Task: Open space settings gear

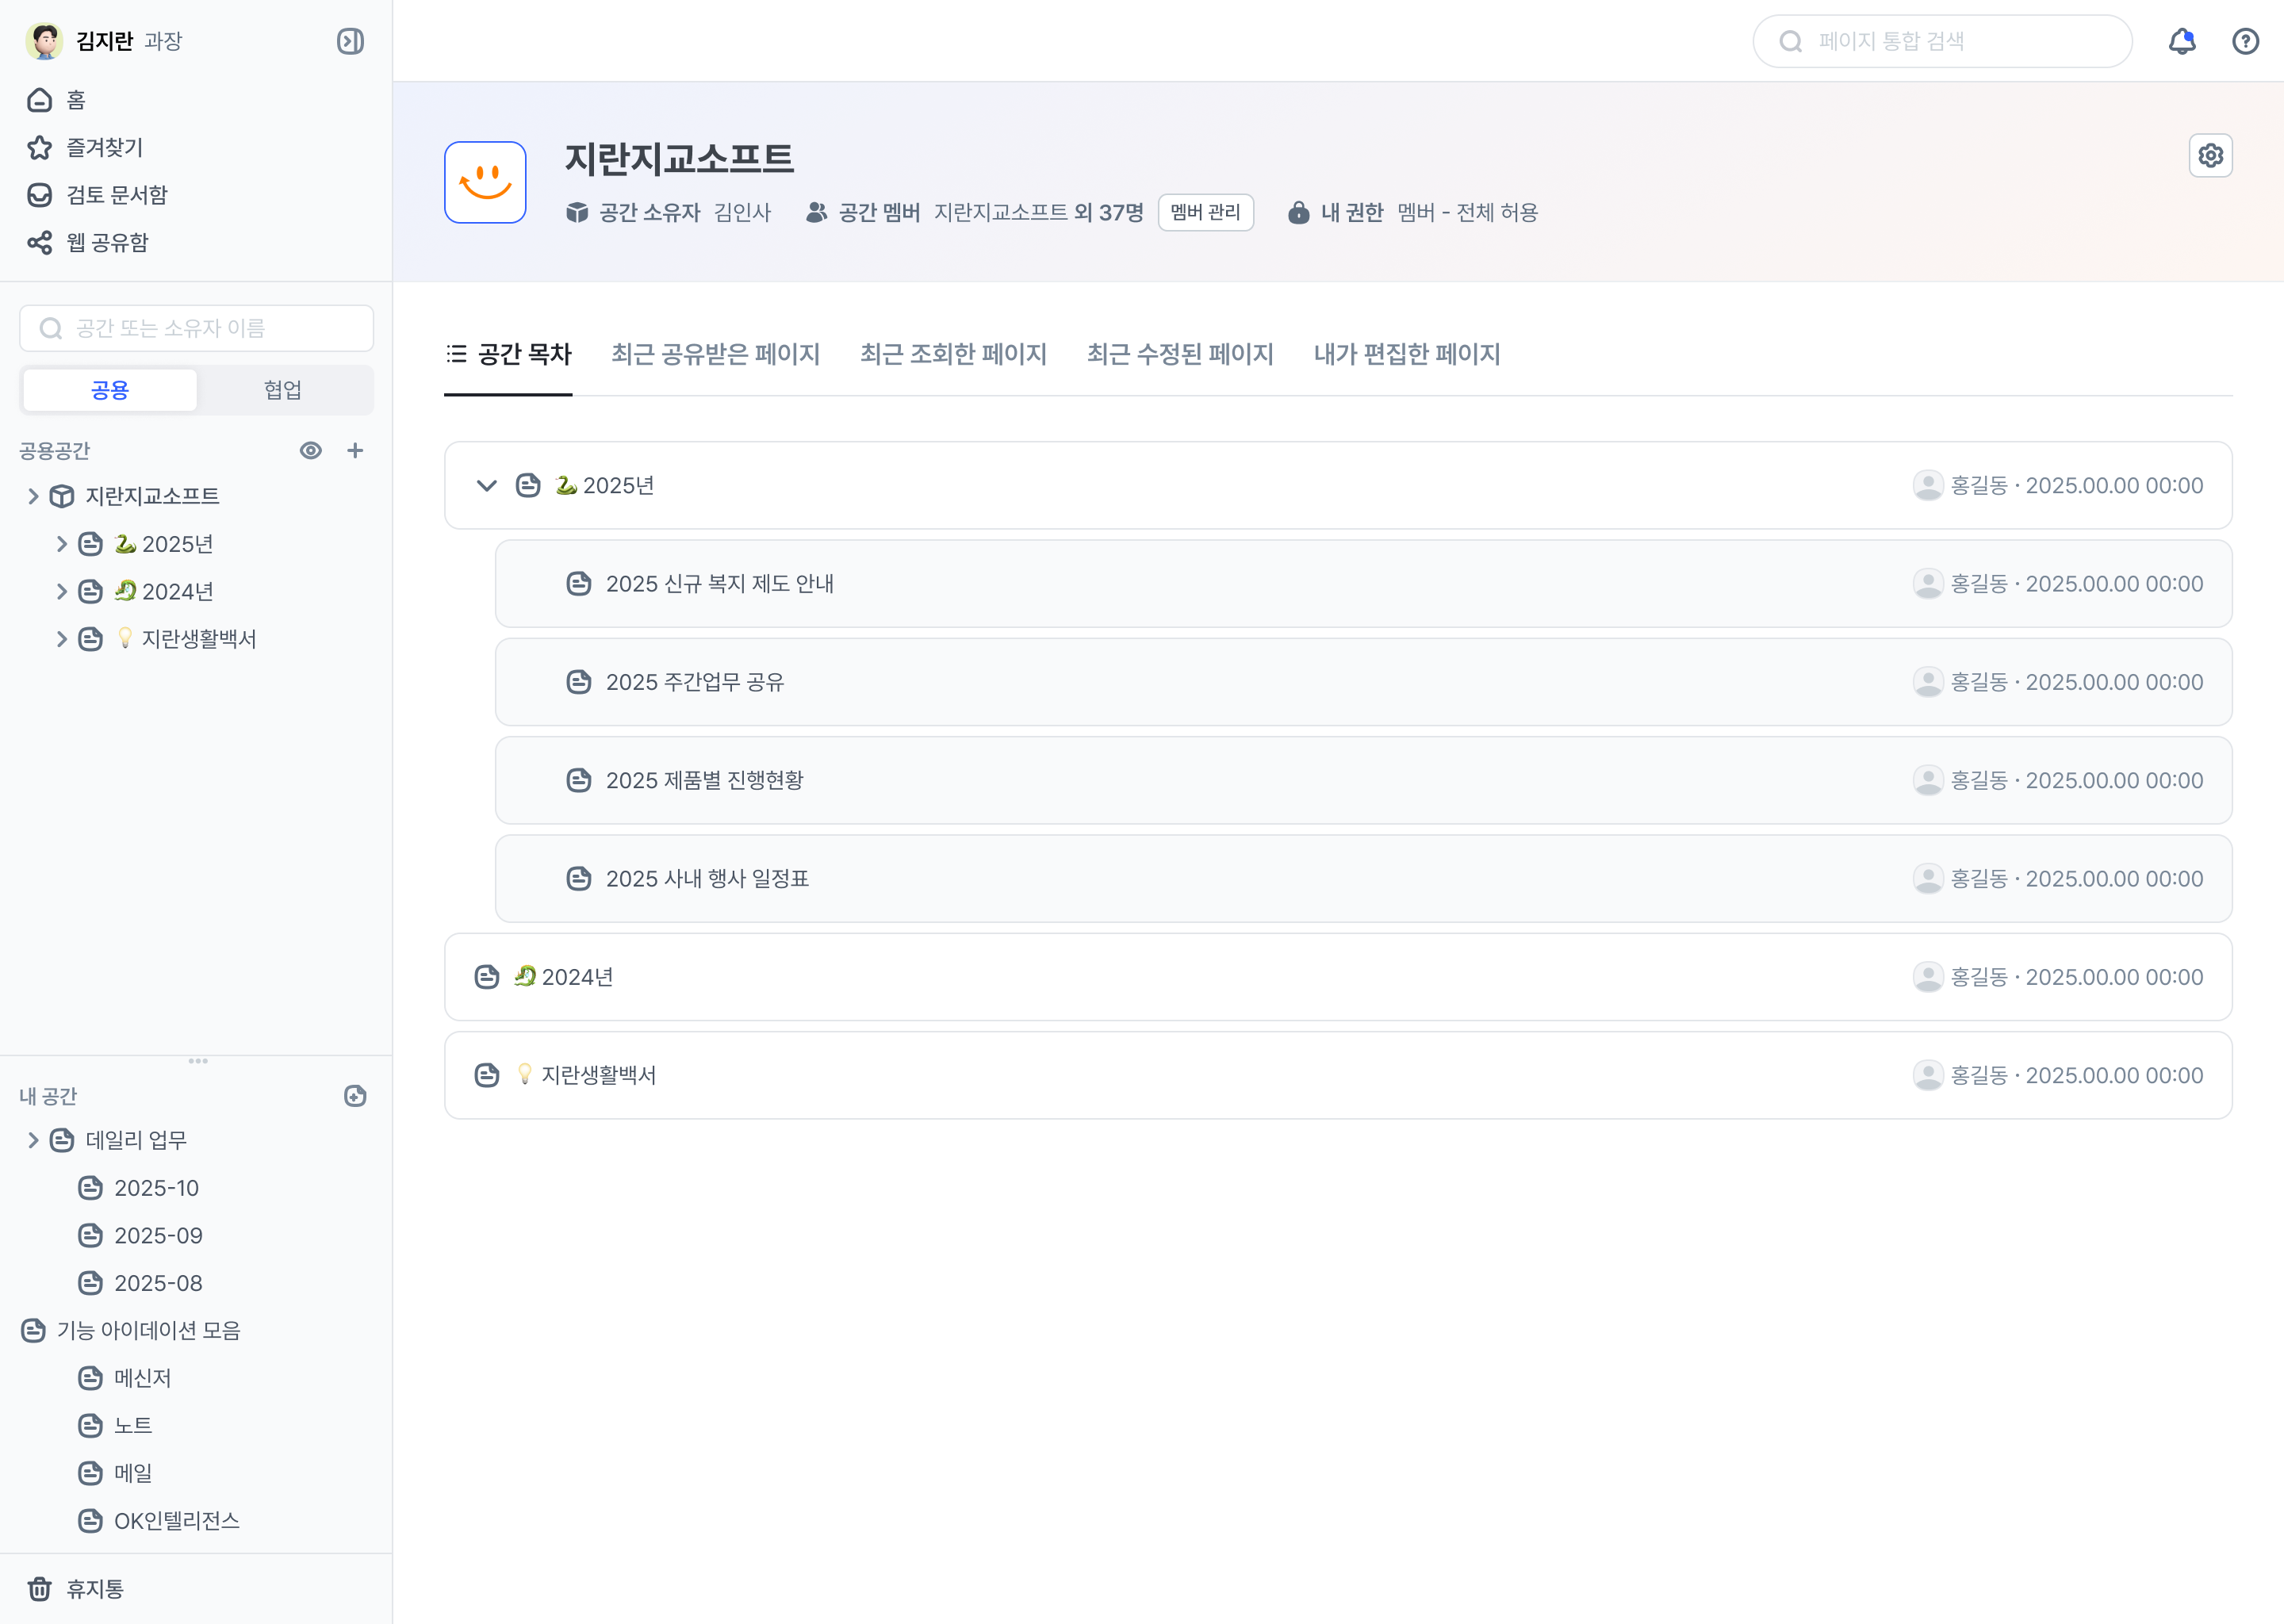Action: point(2210,156)
